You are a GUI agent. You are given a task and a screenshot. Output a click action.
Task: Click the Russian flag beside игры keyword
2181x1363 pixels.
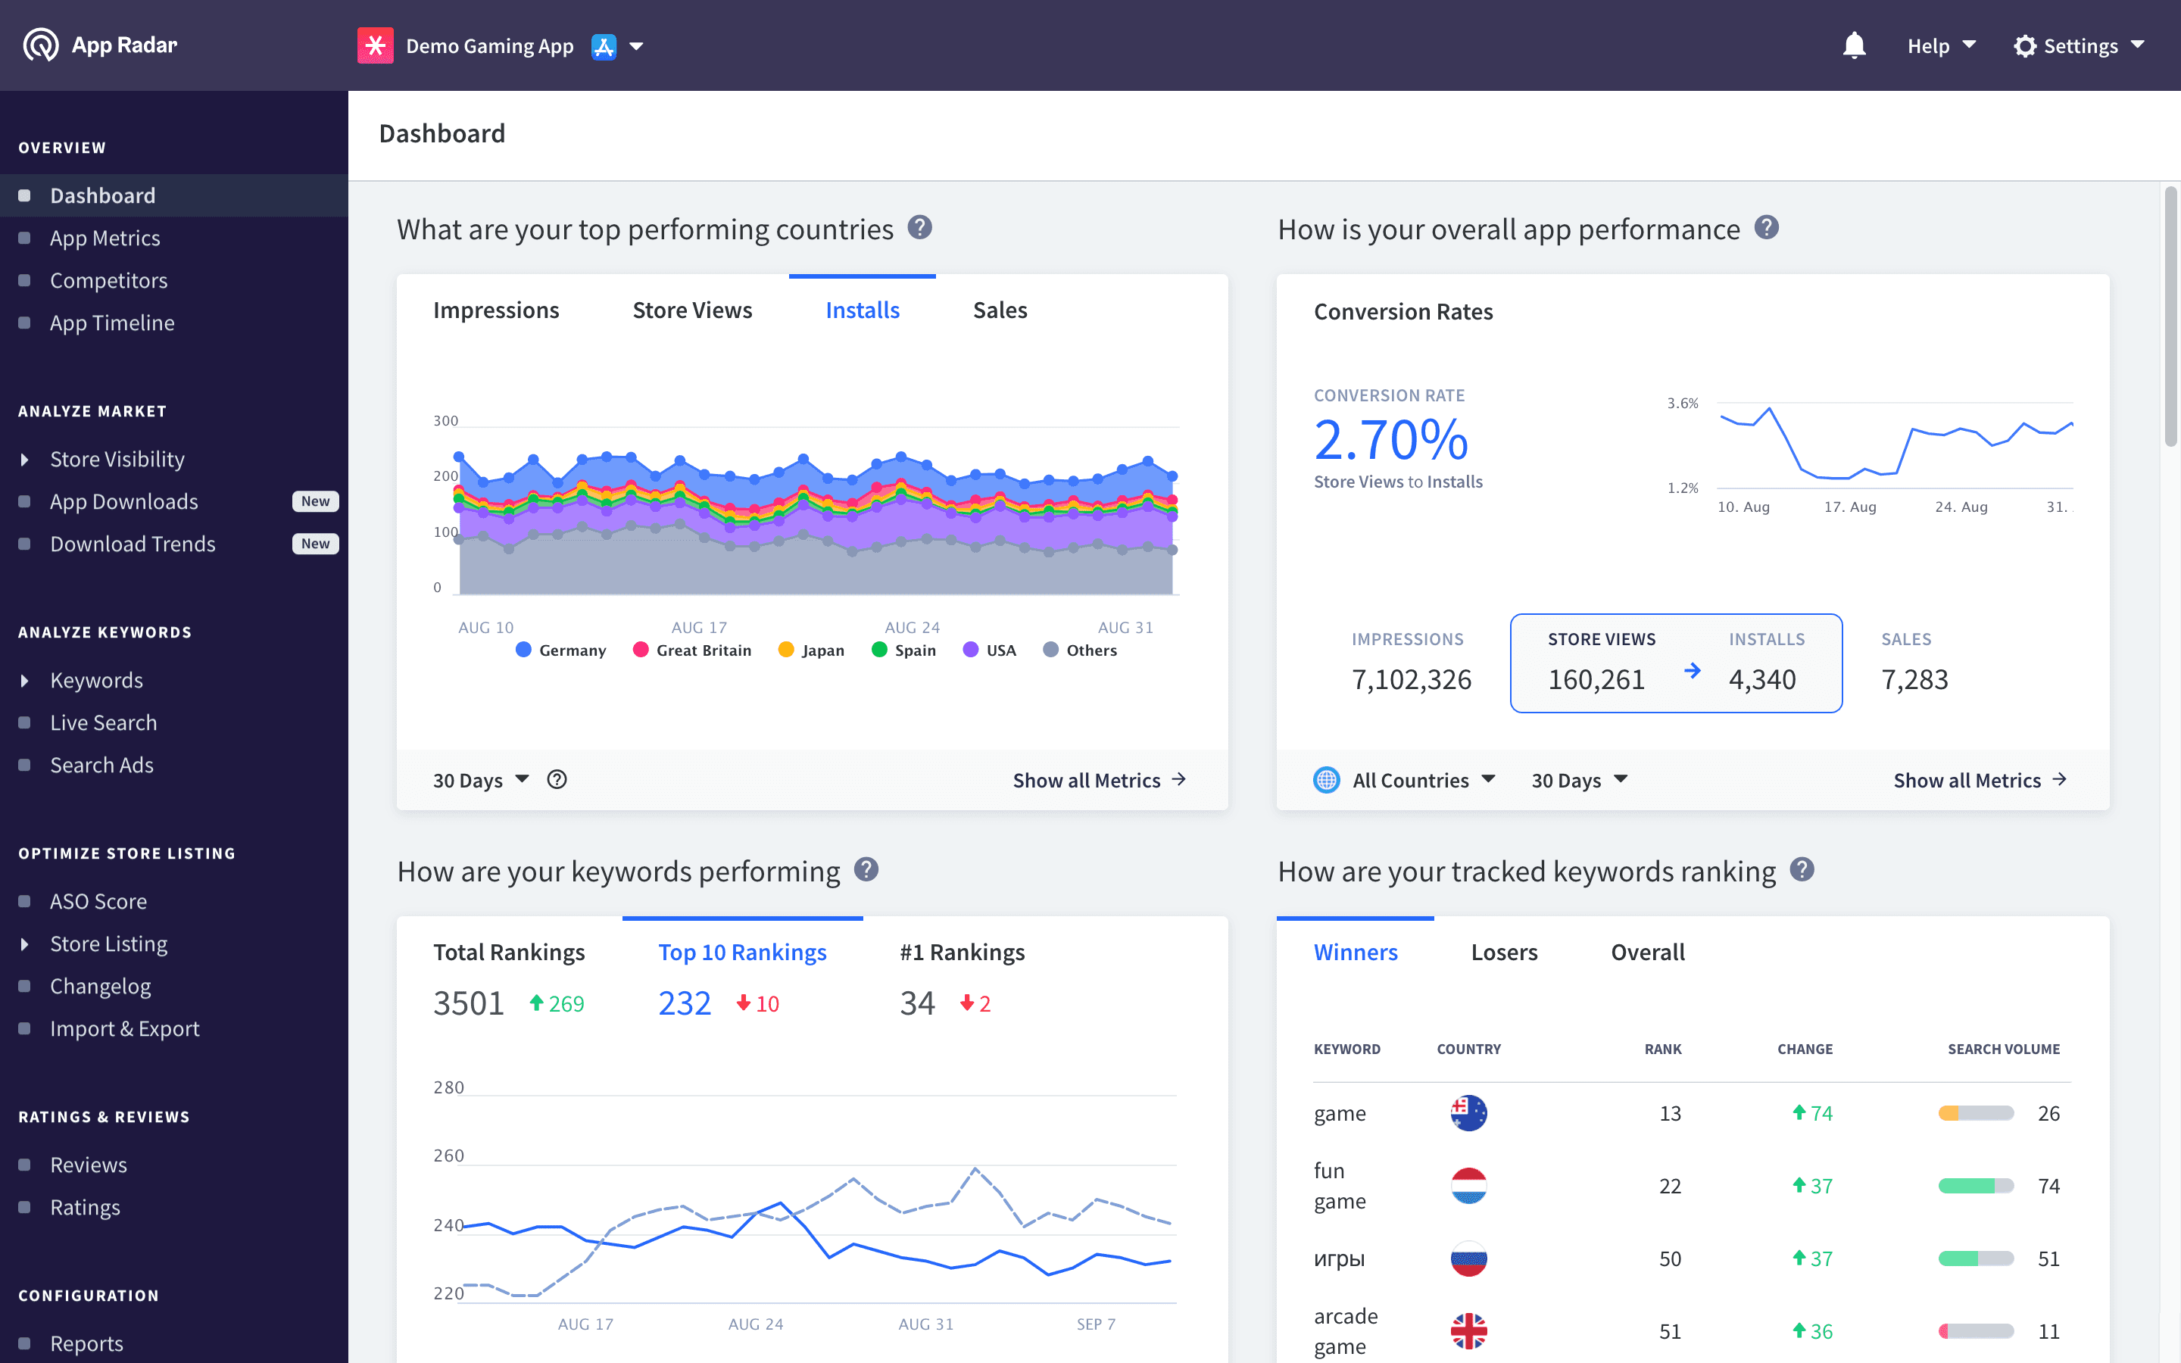tap(1468, 1259)
